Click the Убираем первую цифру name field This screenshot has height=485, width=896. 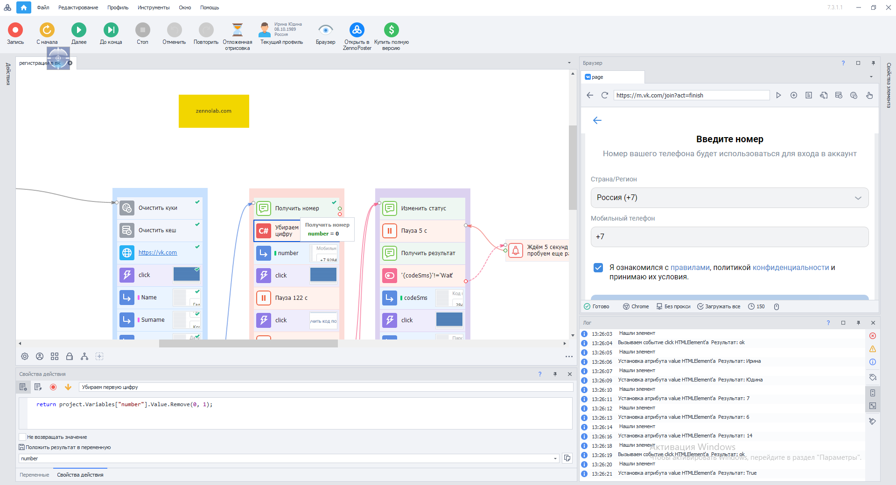click(x=326, y=387)
